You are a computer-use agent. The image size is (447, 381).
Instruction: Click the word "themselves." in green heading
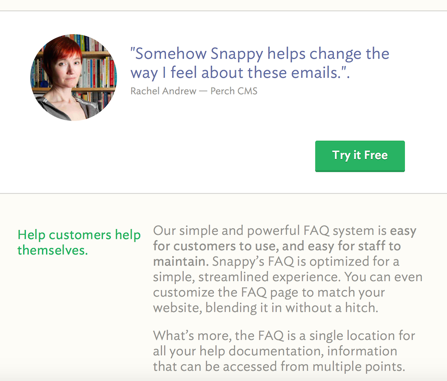[x=53, y=251]
